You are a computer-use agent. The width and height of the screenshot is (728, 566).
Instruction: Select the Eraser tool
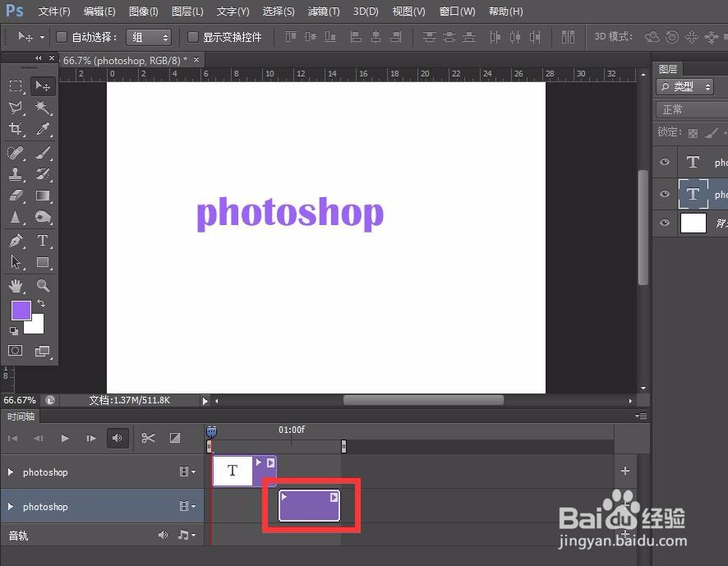point(16,196)
